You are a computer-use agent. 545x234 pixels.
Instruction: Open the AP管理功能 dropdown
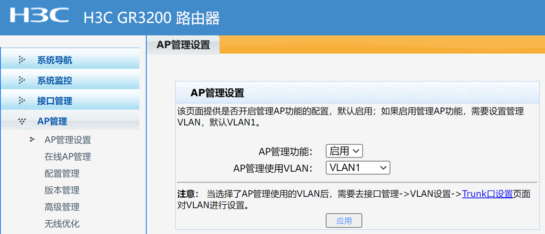coord(344,151)
